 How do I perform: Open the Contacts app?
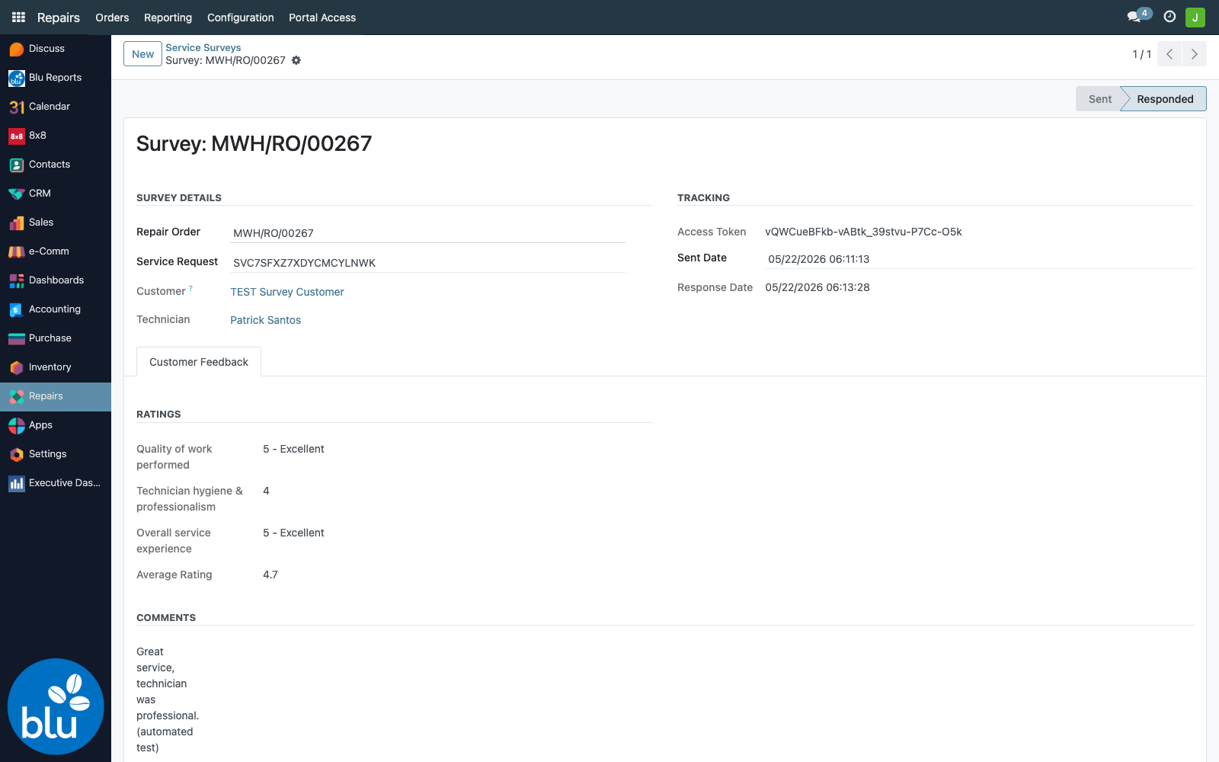click(56, 165)
